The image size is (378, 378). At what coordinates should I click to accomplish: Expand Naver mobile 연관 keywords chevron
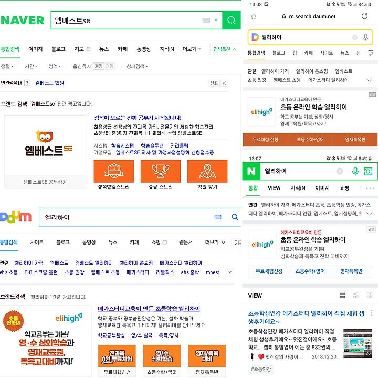(369, 214)
